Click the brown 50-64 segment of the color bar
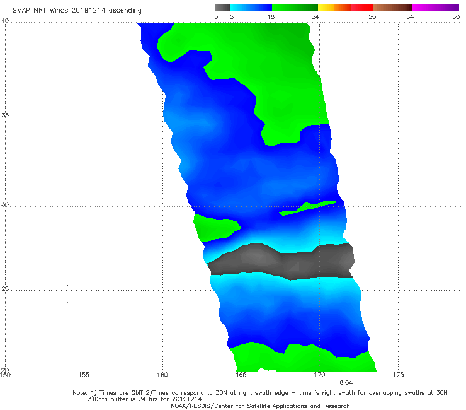 coord(392,8)
